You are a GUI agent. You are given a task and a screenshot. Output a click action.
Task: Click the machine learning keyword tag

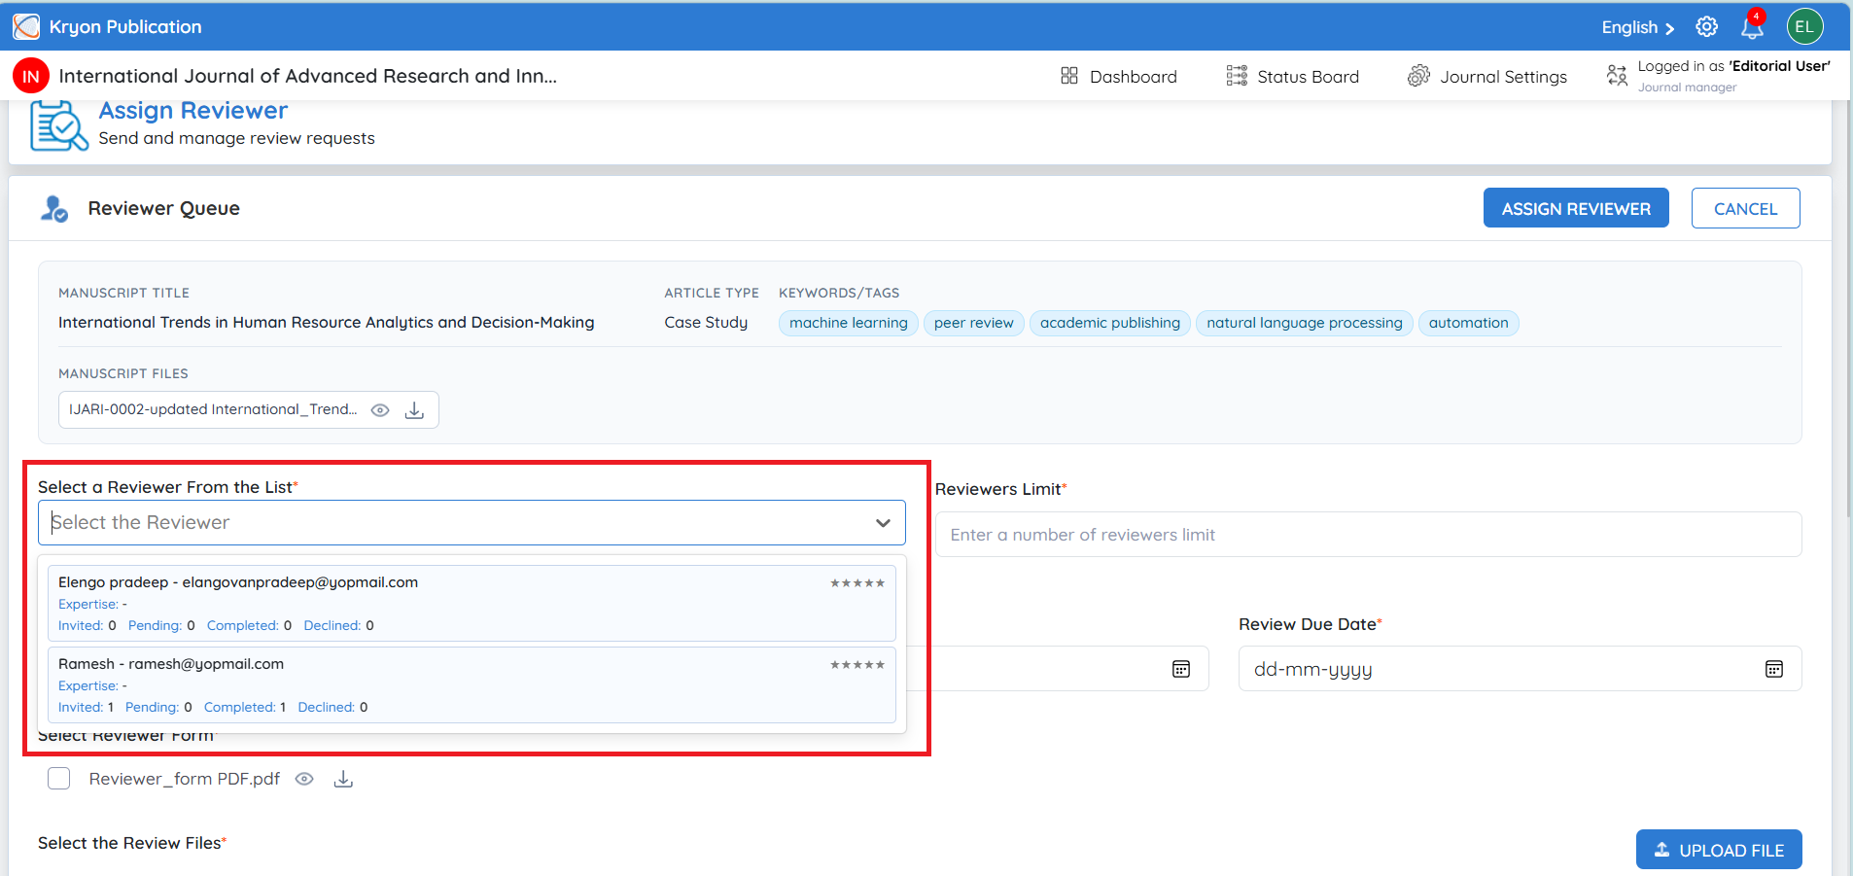point(848,323)
